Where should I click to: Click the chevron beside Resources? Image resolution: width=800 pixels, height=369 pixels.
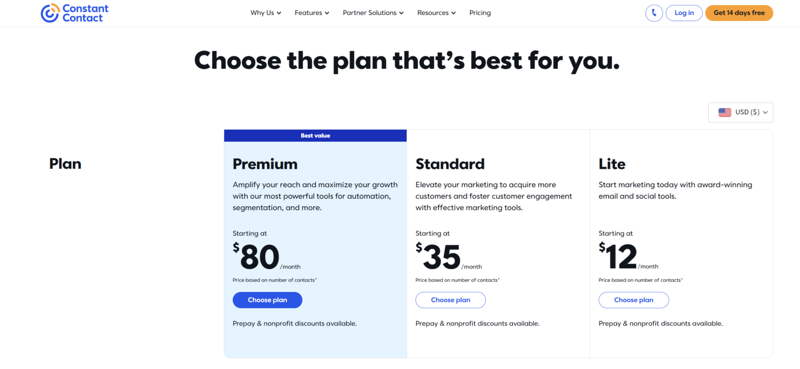coord(453,13)
